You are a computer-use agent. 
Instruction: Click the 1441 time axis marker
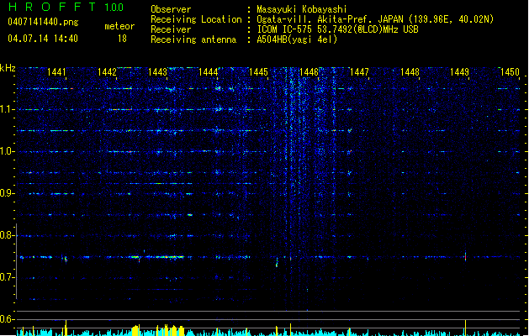point(56,72)
